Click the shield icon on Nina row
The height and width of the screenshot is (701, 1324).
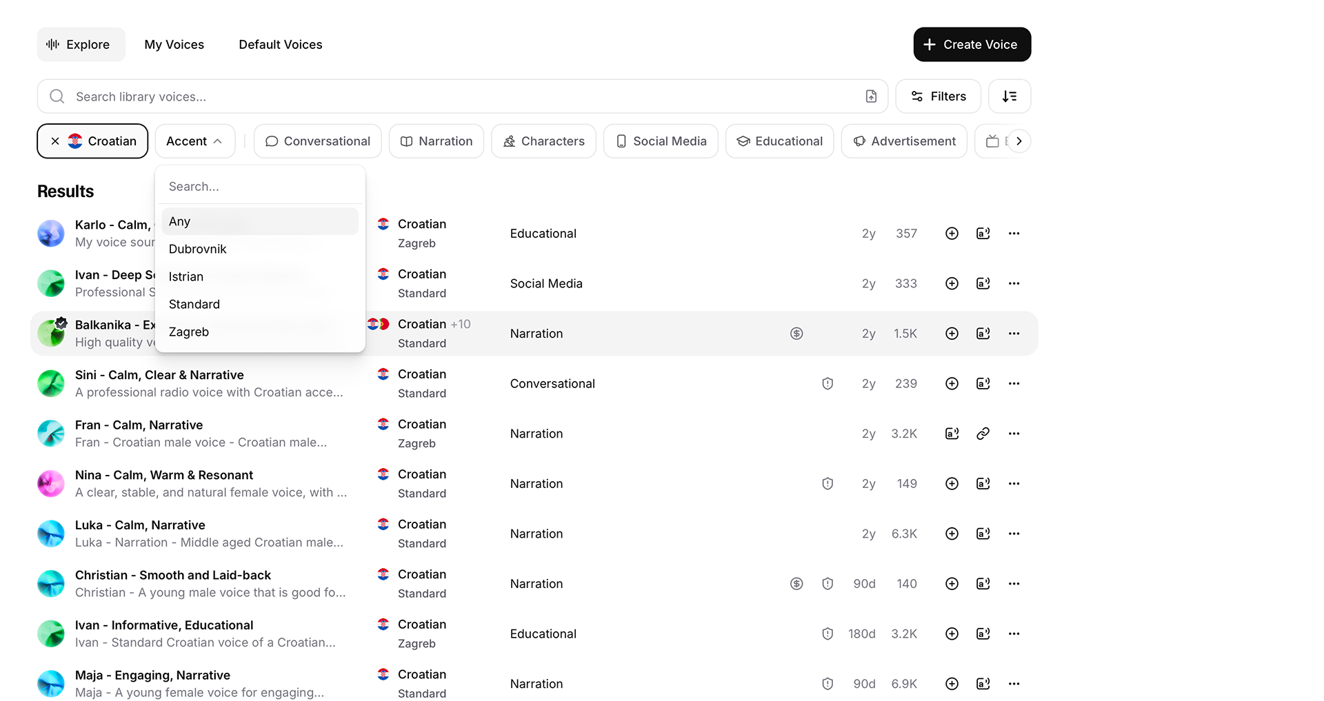[x=827, y=484]
